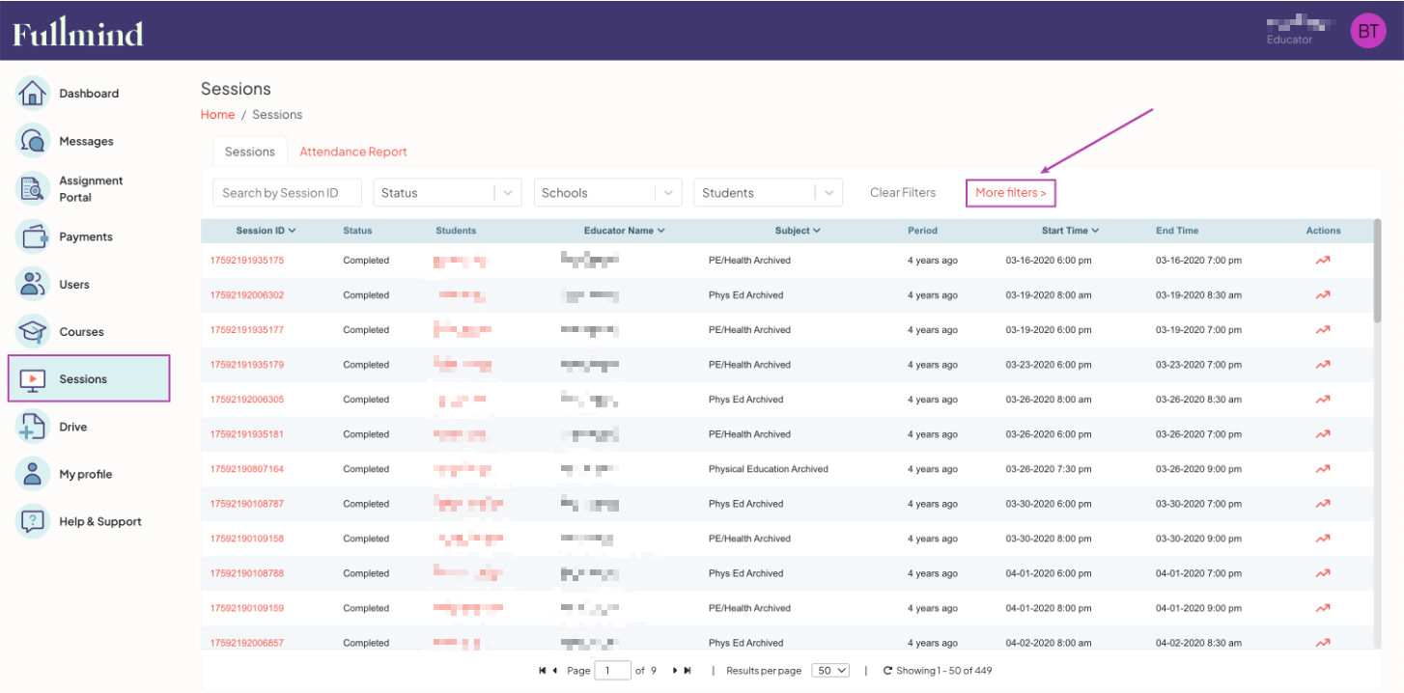Switch to the Attendance Report tab
The height and width of the screenshot is (693, 1404).
[353, 152]
